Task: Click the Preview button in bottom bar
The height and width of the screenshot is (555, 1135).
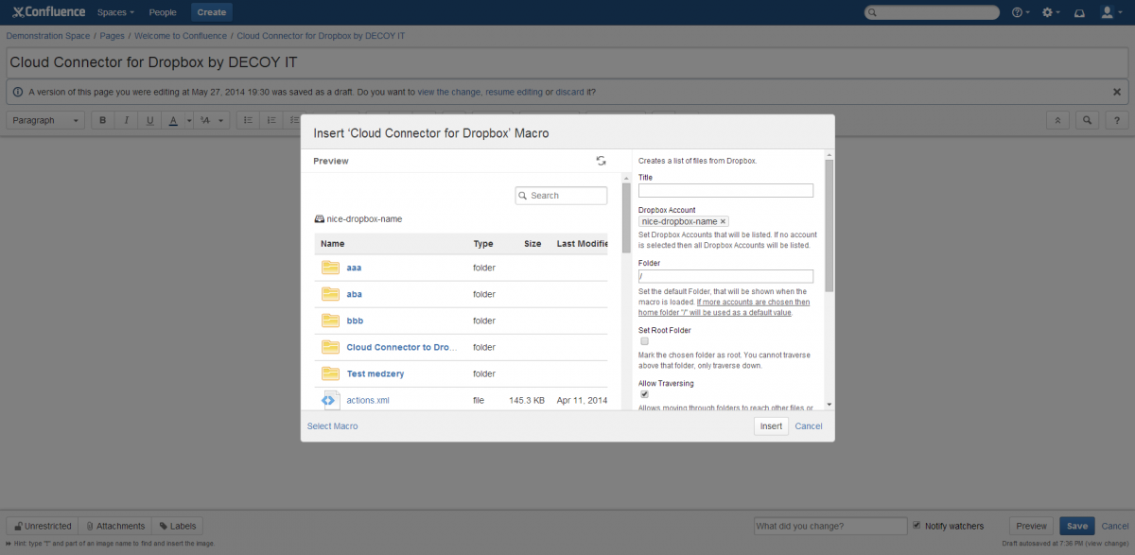Action: tap(1032, 526)
